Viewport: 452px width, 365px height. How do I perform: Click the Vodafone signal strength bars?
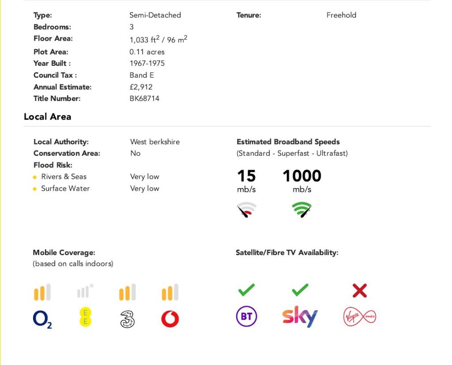tap(170, 293)
